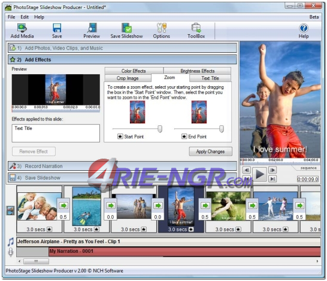Click the blue Help question mark icon
The width and height of the screenshot is (327, 281).
304,28
